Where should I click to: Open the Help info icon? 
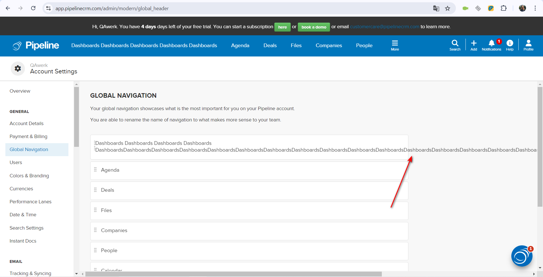(x=510, y=45)
